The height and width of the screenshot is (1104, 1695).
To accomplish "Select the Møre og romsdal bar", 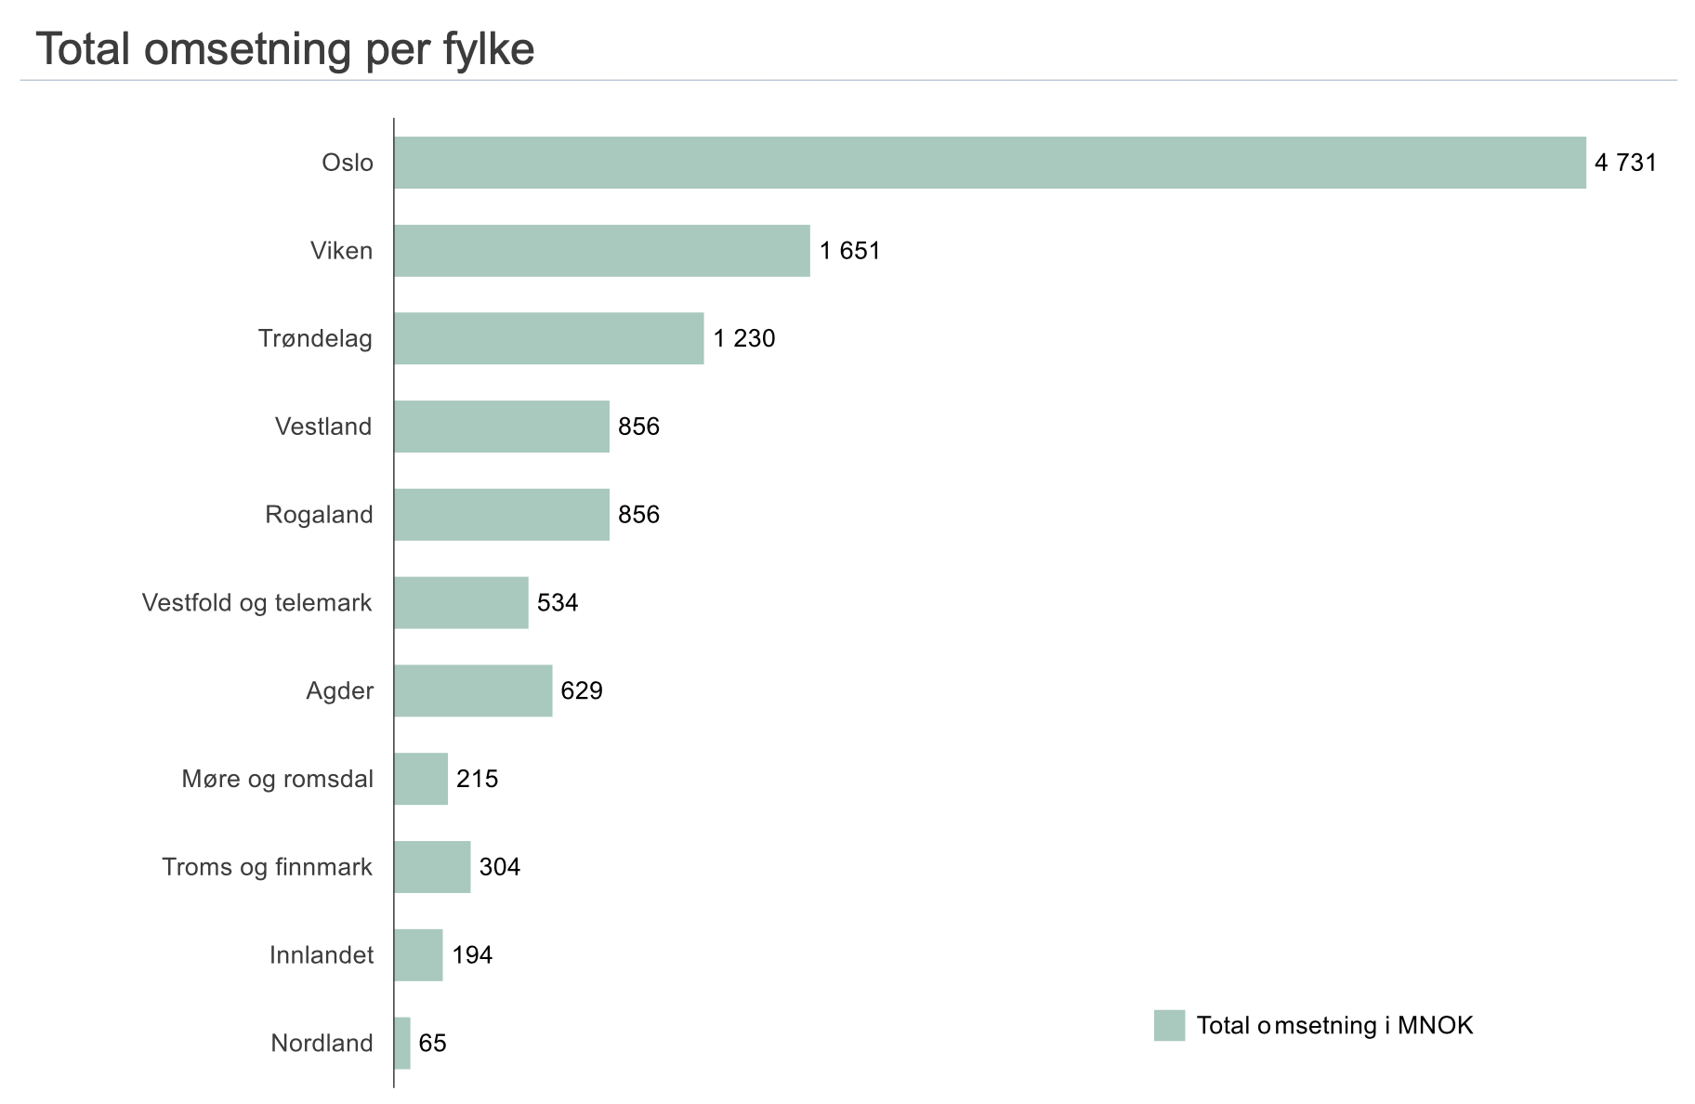I will (x=421, y=779).
